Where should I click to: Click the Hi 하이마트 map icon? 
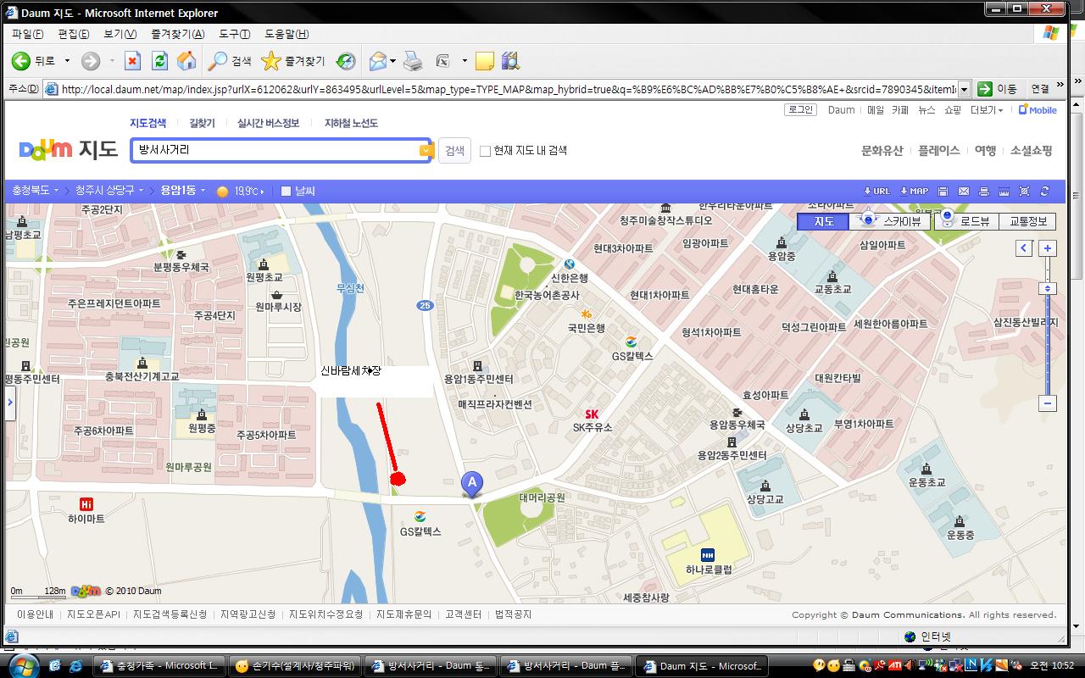tap(86, 503)
